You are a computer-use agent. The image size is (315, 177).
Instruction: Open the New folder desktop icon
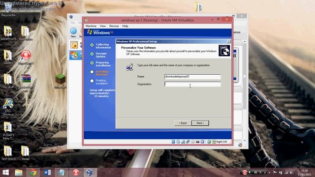(x=26, y=33)
